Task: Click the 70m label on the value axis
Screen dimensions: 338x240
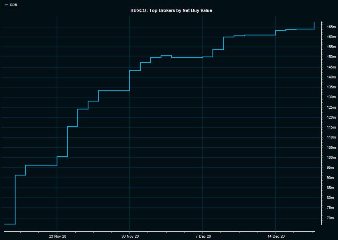Action: point(330,218)
